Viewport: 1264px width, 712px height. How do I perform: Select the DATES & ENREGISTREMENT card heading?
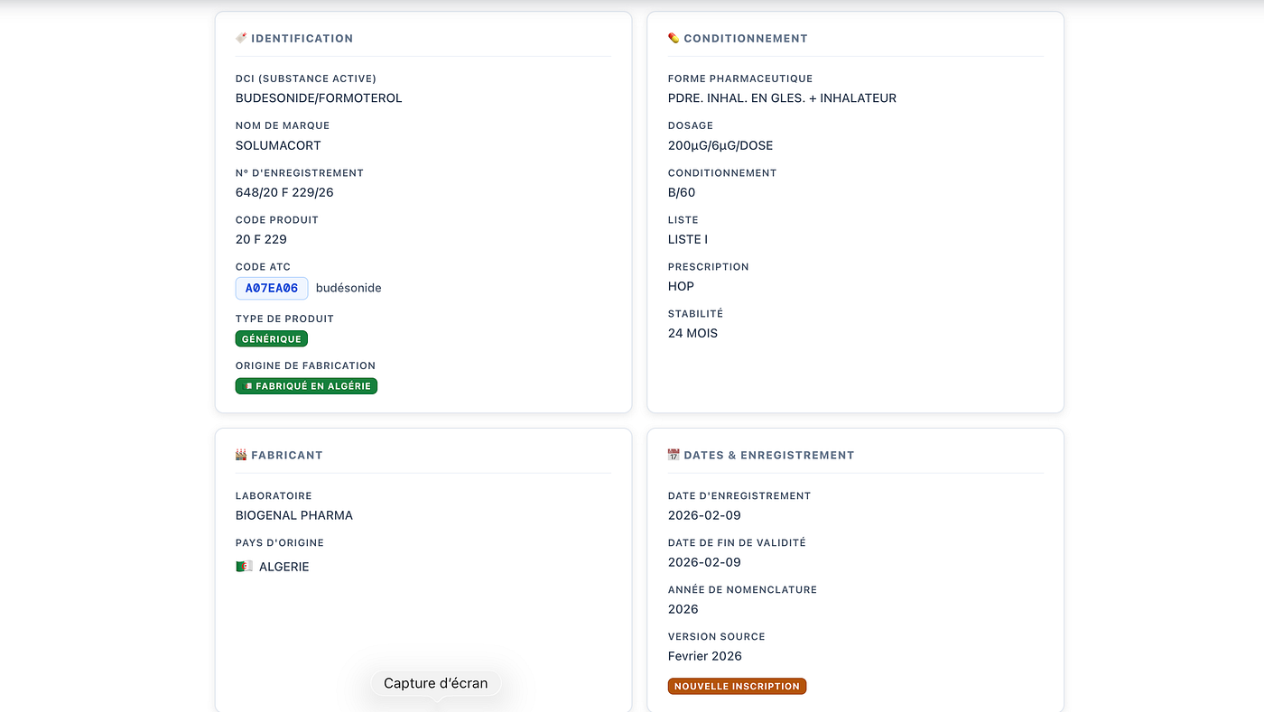(x=769, y=456)
